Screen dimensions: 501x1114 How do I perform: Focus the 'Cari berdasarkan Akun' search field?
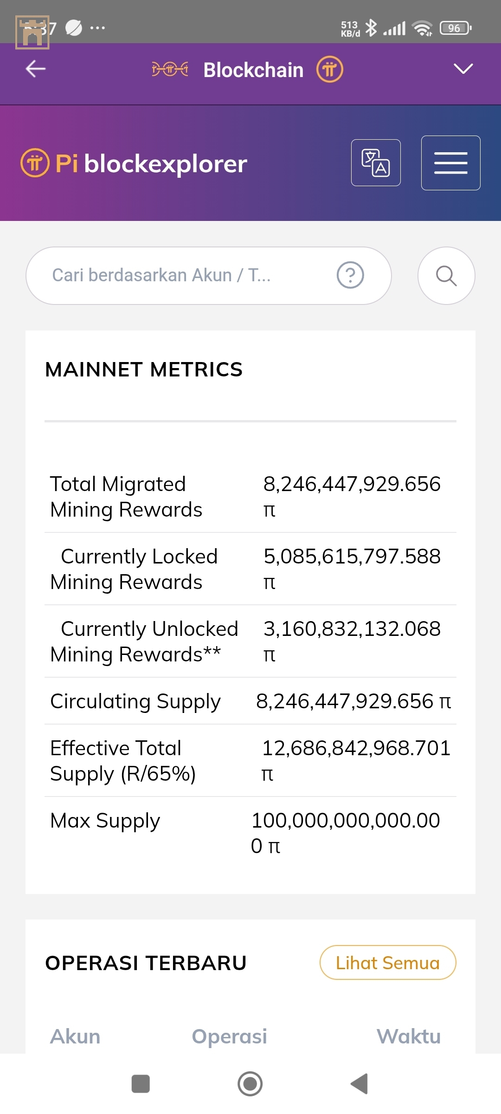186,275
